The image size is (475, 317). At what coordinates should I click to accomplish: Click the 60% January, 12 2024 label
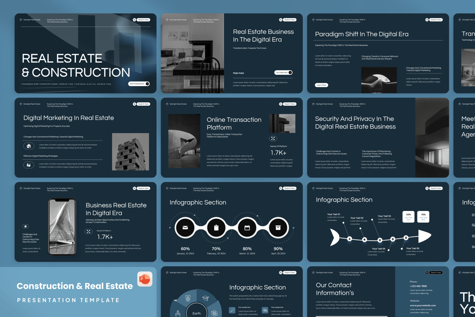tap(186, 251)
